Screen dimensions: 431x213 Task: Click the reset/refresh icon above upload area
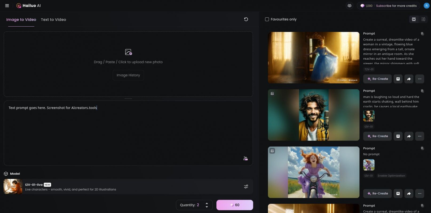tap(246, 19)
